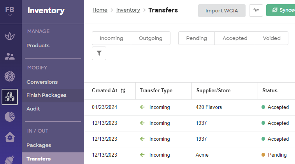The height and width of the screenshot is (164, 295).
Task: Open the Products menu item
Action: [38, 45]
